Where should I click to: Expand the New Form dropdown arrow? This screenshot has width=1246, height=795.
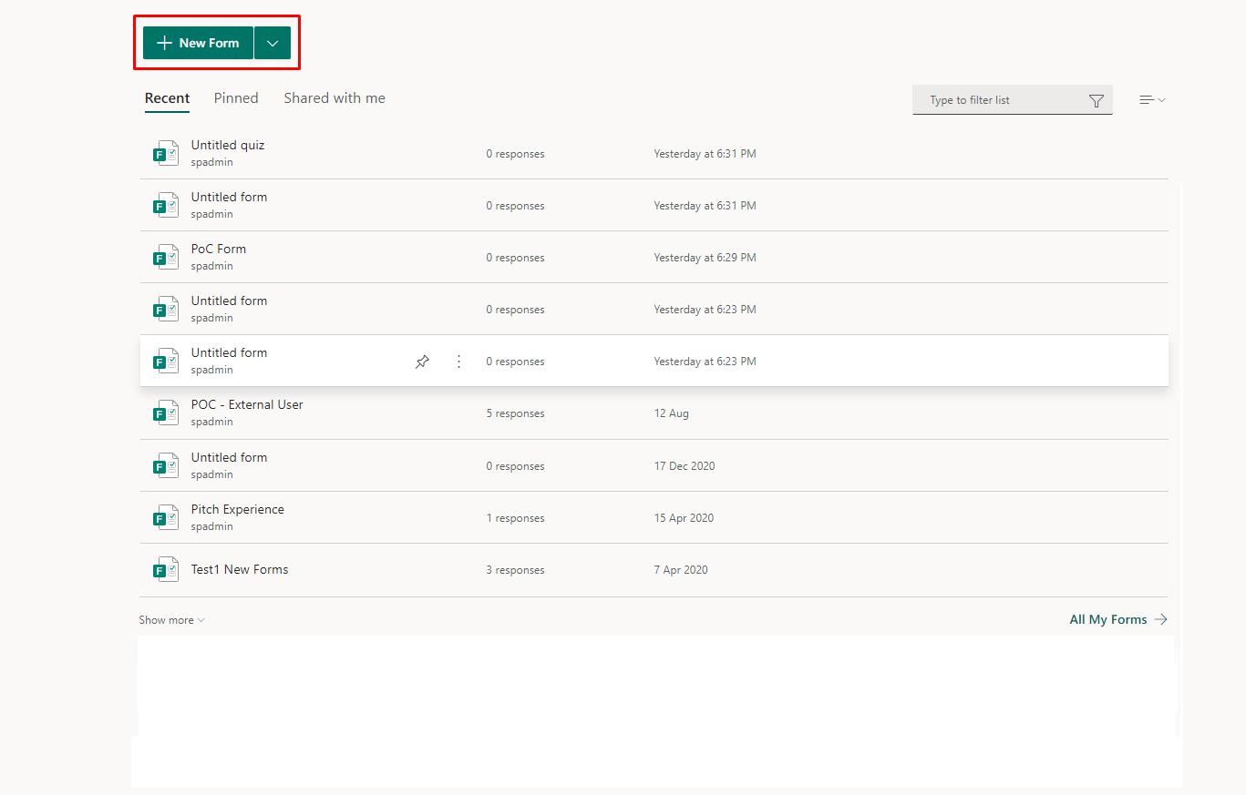(x=273, y=43)
